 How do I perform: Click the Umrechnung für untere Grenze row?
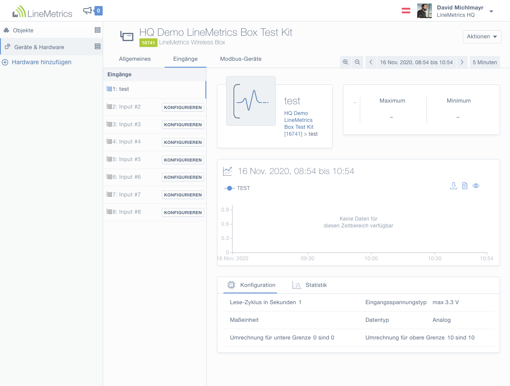point(282,338)
